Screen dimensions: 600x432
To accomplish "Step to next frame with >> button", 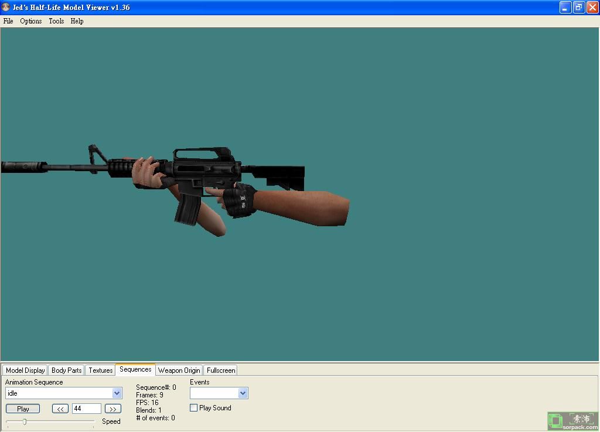I will tap(112, 409).
